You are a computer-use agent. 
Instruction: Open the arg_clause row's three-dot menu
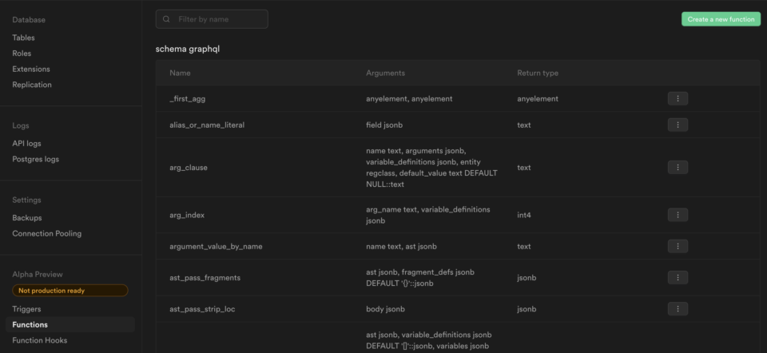(678, 168)
